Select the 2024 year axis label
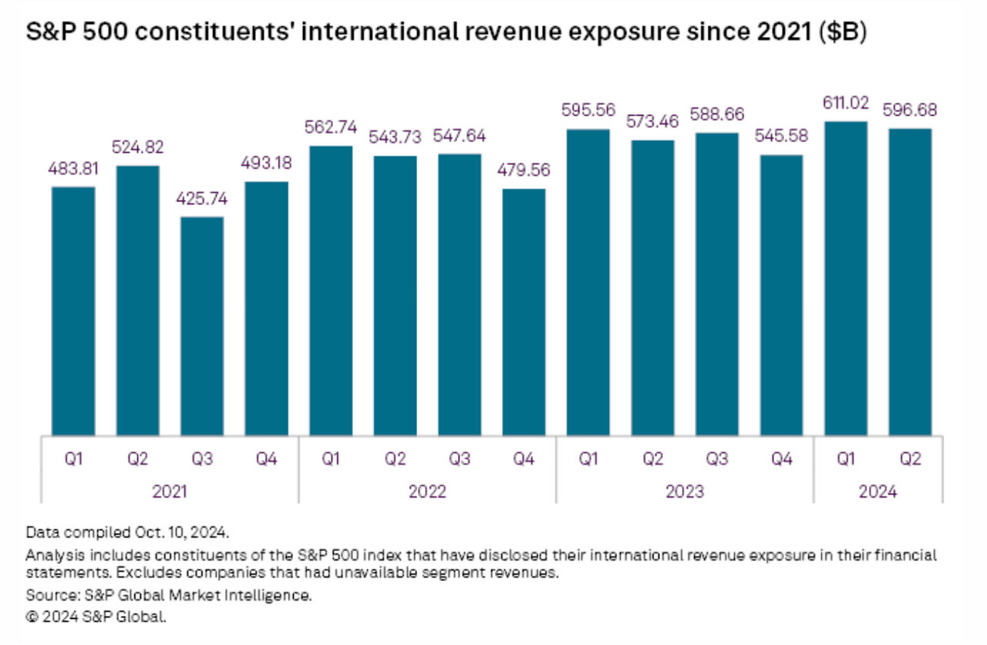The height and width of the screenshot is (645, 987). point(878,491)
